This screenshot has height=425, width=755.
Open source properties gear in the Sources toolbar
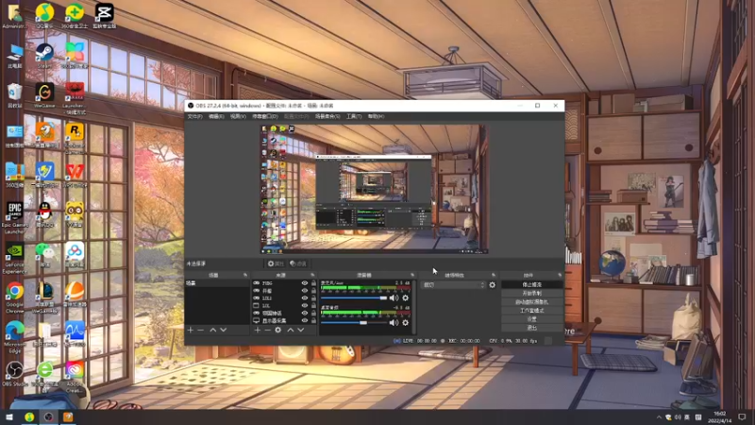point(277,330)
